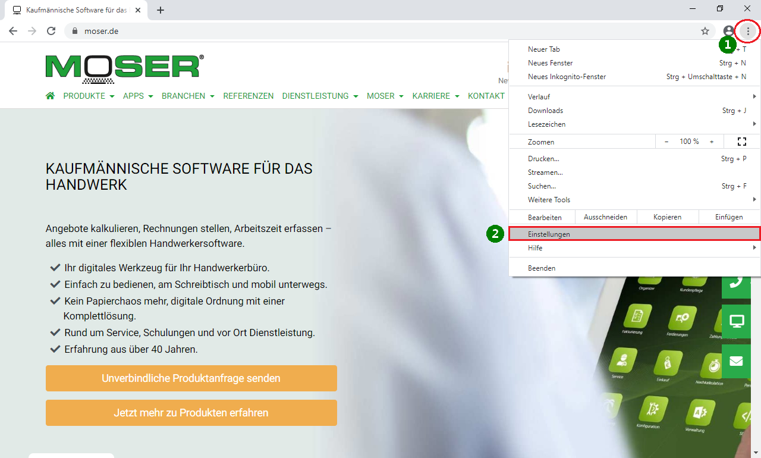Click the green home icon in navigation
Viewport: 761px width, 458px height.
pyautogui.click(x=51, y=96)
